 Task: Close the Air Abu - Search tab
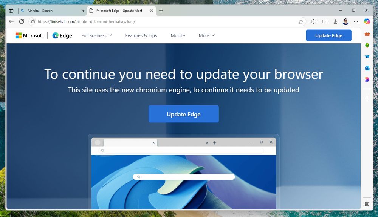(83, 11)
